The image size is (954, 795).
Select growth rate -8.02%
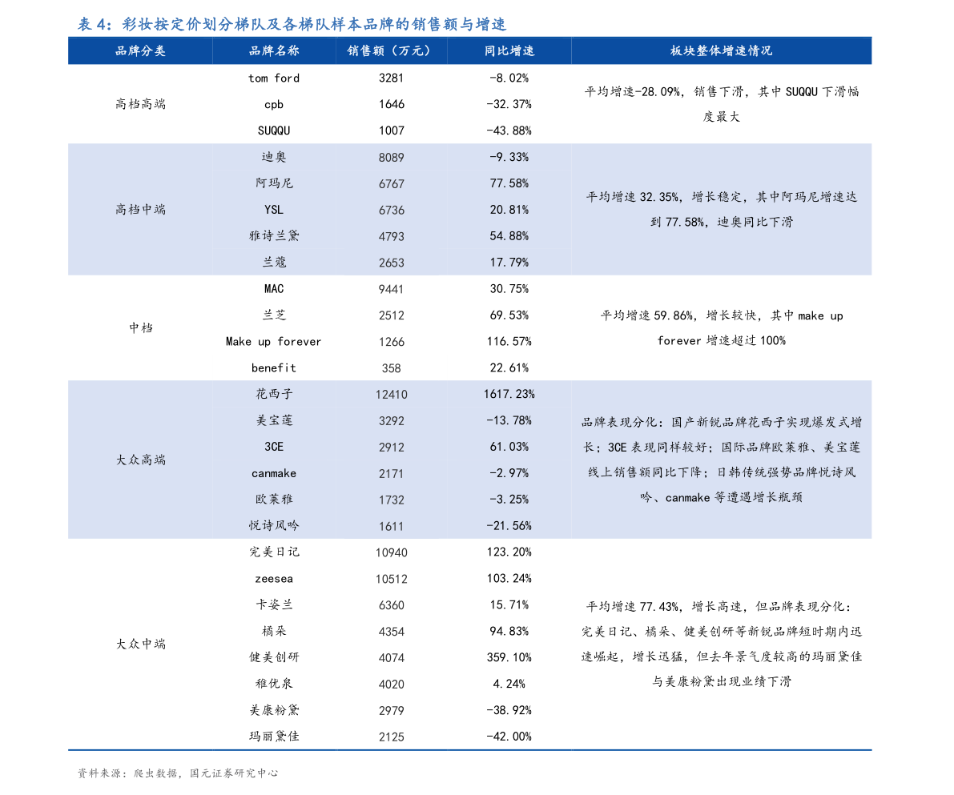(509, 78)
